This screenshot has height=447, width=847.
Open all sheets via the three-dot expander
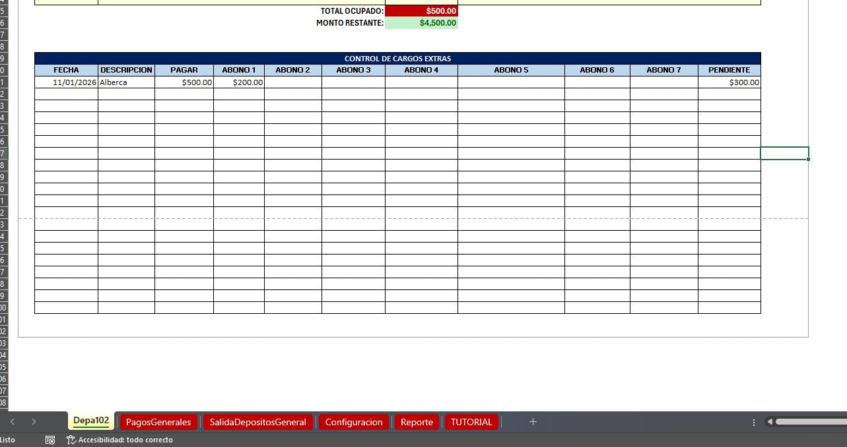coord(754,422)
